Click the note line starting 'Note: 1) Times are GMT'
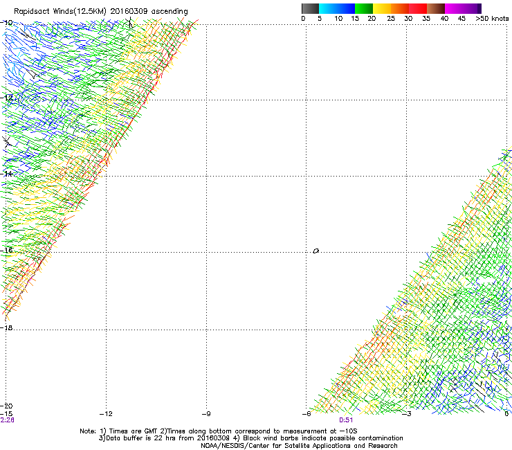The height and width of the screenshot is (450, 512). tap(219, 431)
